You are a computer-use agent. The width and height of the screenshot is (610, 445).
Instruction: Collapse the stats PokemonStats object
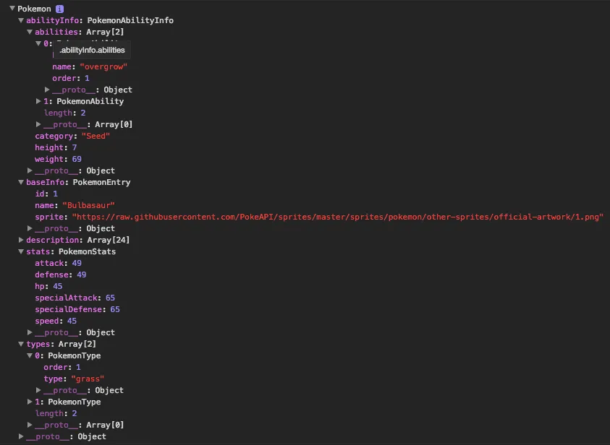click(x=21, y=251)
